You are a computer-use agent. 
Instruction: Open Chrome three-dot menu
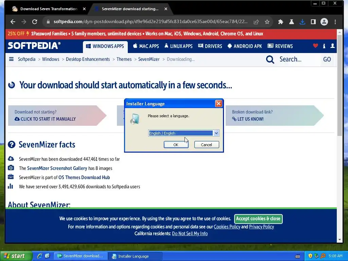(x=335, y=22)
